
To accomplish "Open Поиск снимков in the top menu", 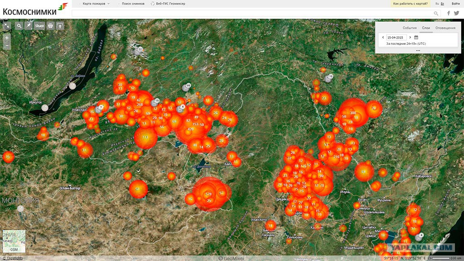I will point(133,4).
